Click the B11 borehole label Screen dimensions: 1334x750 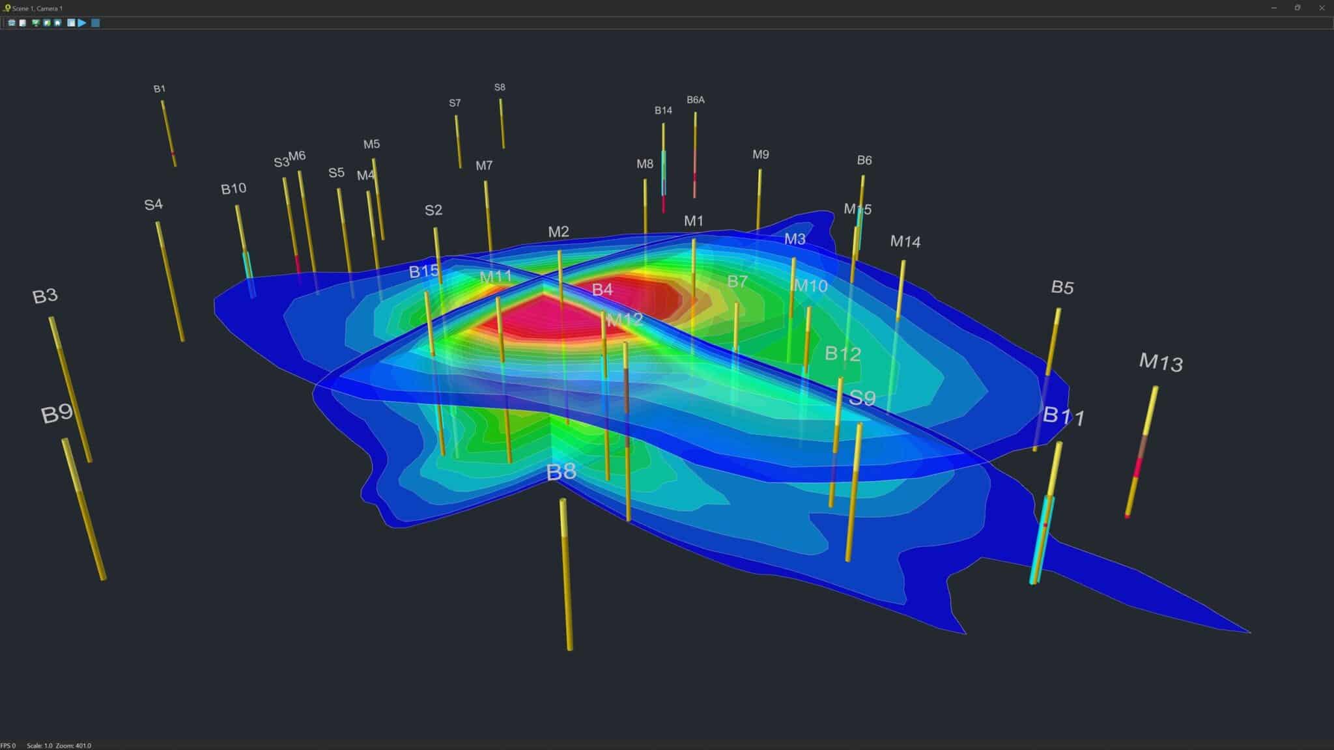(1063, 415)
